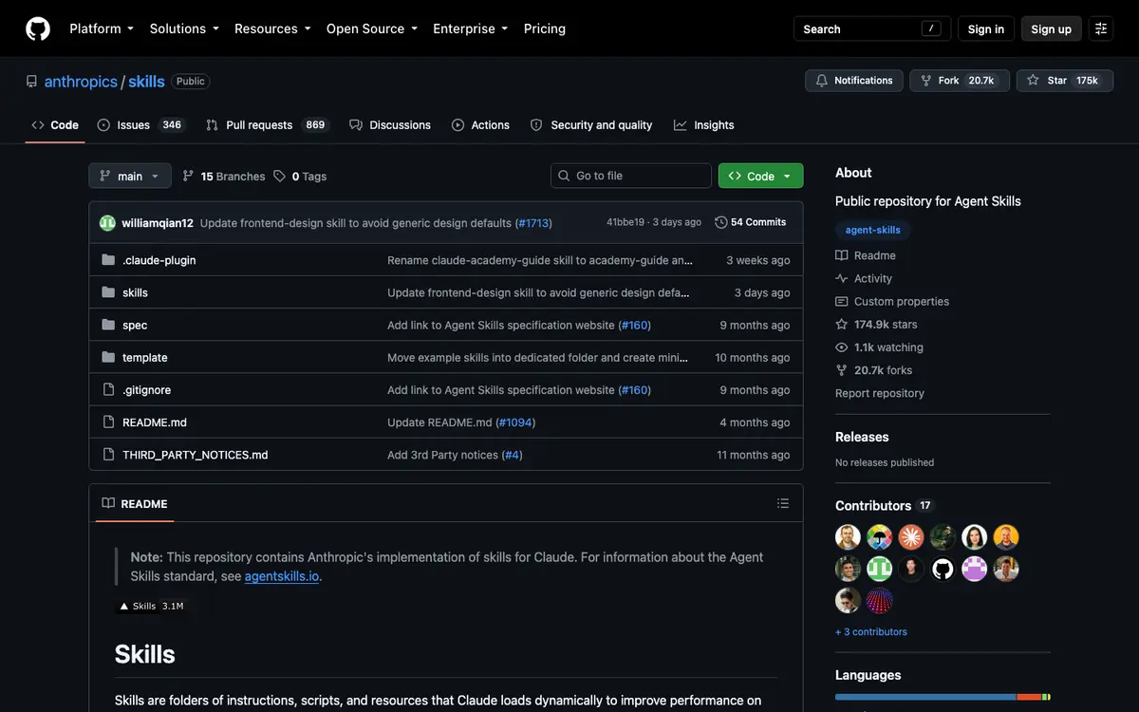Click the blue segment of the Languages bar
The height and width of the screenshot is (712, 1139).
coord(925,697)
